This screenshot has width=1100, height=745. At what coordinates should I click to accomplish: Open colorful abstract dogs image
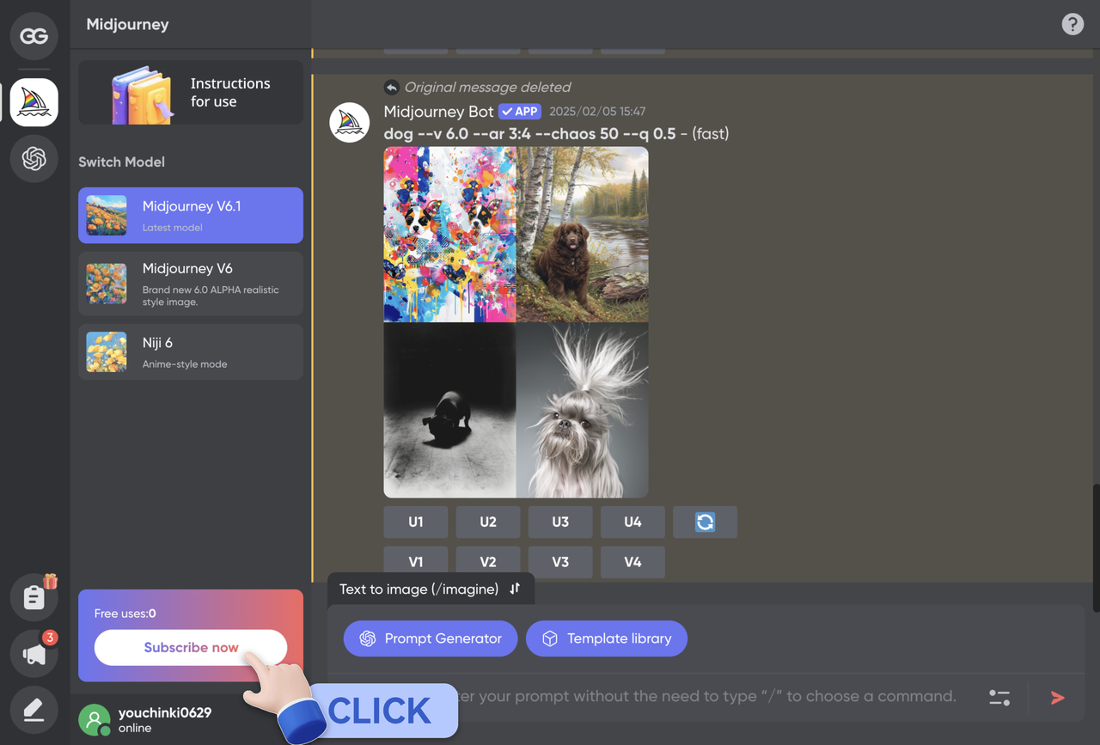(x=450, y=235)
